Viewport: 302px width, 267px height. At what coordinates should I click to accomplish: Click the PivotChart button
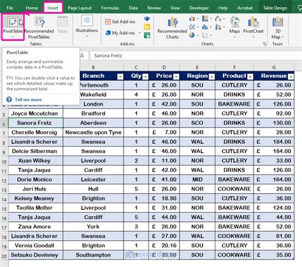click(253, 27)
